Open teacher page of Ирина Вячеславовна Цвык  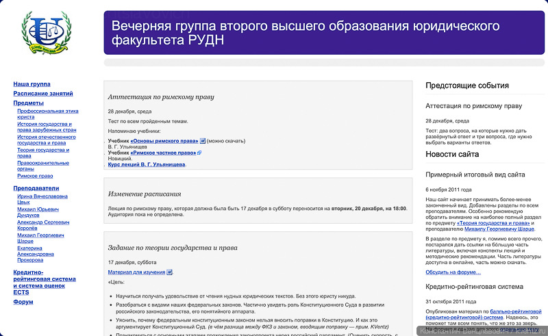coord(42,198)
